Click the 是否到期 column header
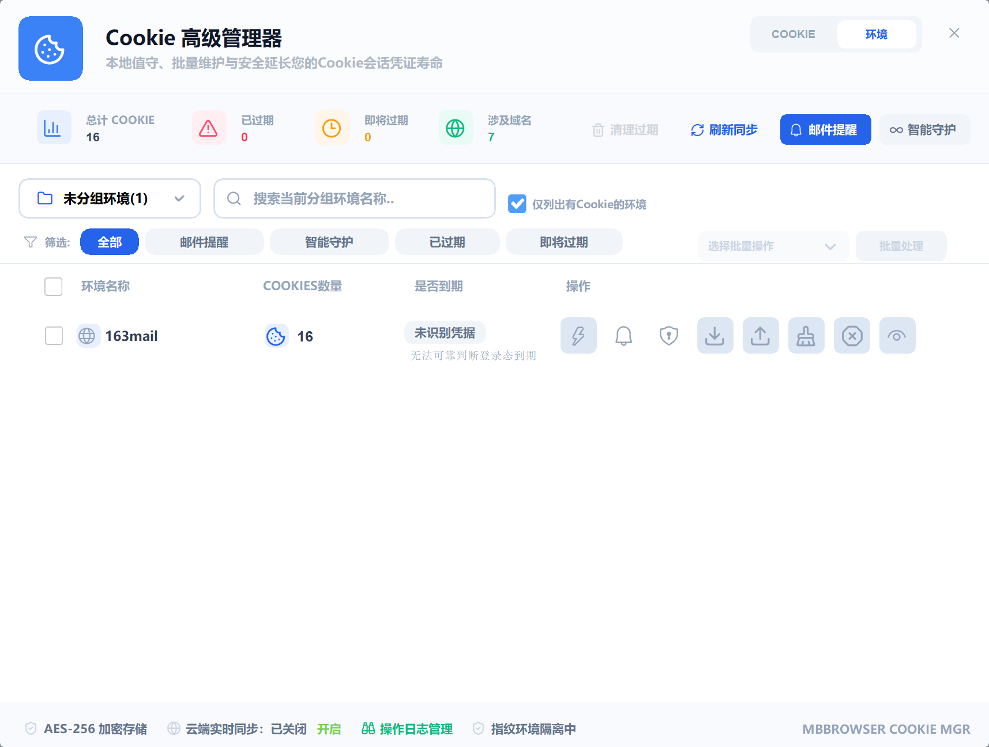 (x=439, y=286)
